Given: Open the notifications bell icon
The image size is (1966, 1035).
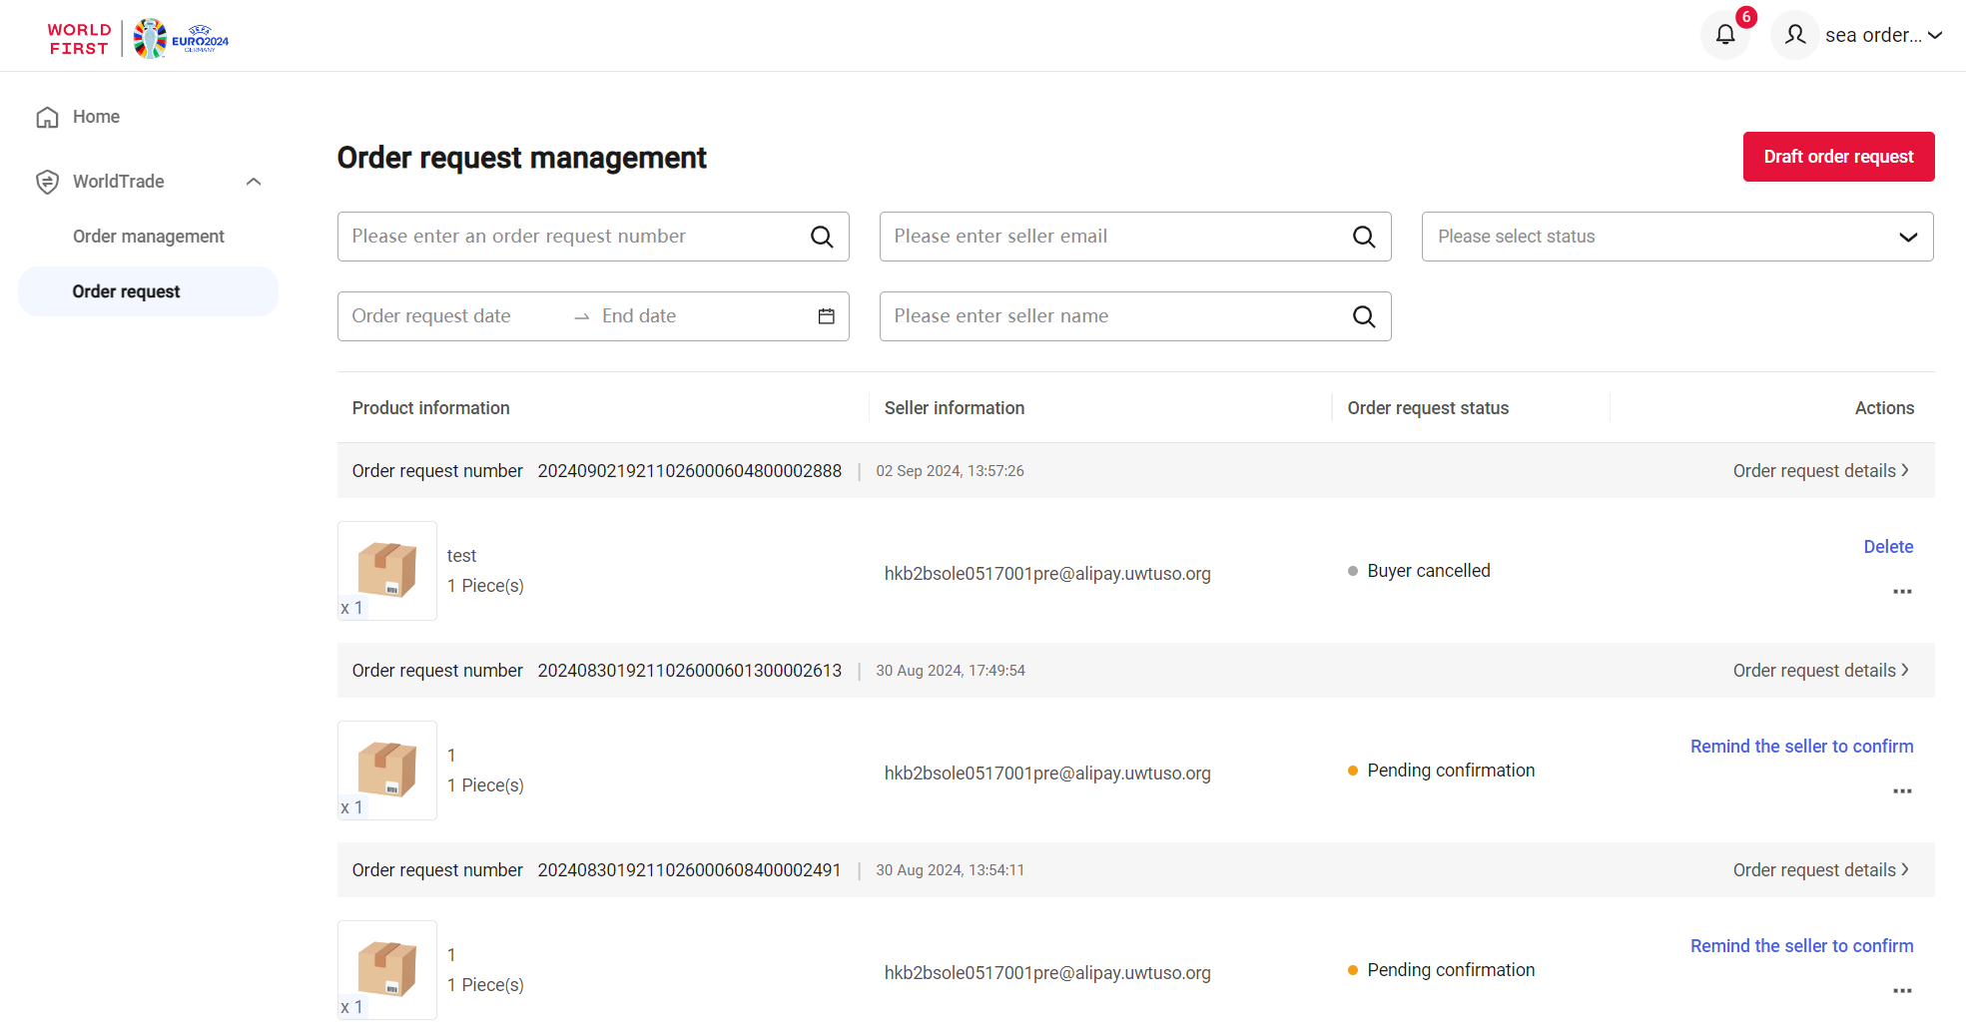Looking at the screenshot, I should click(x=1724, y=36).
